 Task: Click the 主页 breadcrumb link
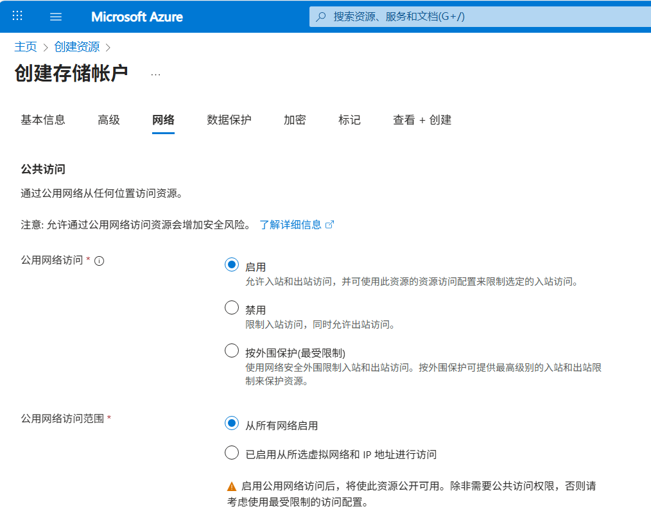26,47
